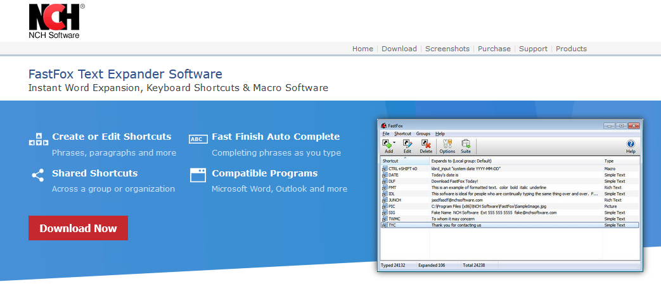Click the Shared Shortcuts heading
This screenshot has height=308, width=661.
click(x=95, y=173)
